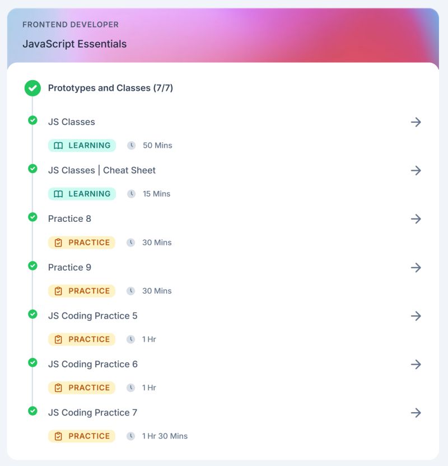Click the green check next to JS Coding Practice 6

[32, 362]
